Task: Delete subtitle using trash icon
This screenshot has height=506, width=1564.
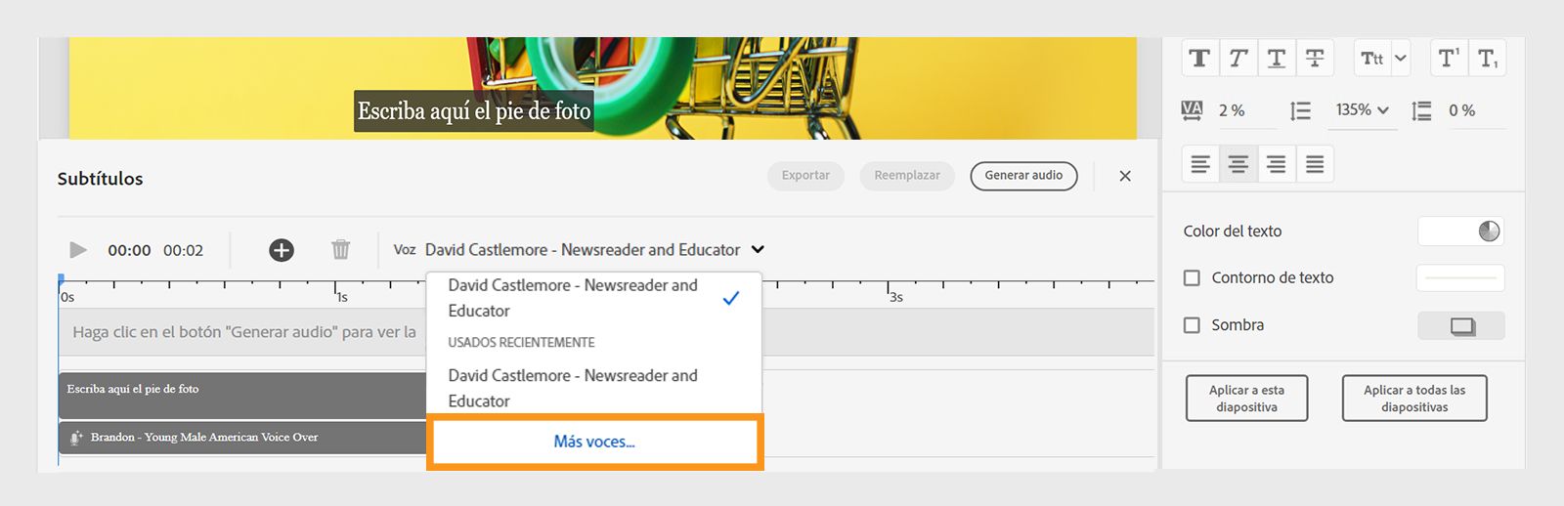Action: pos(340,250)
